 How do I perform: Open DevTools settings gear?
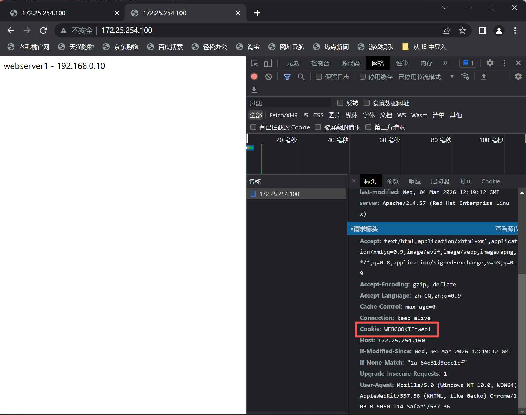coord(490,63)
